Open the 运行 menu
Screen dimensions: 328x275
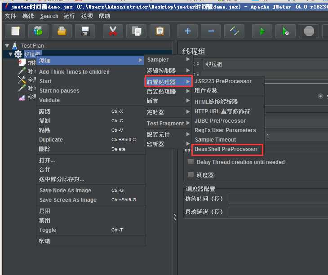(x=69, y=16)
